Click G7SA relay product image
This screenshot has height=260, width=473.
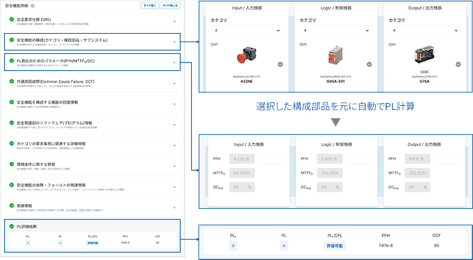[x=424, y=56]
